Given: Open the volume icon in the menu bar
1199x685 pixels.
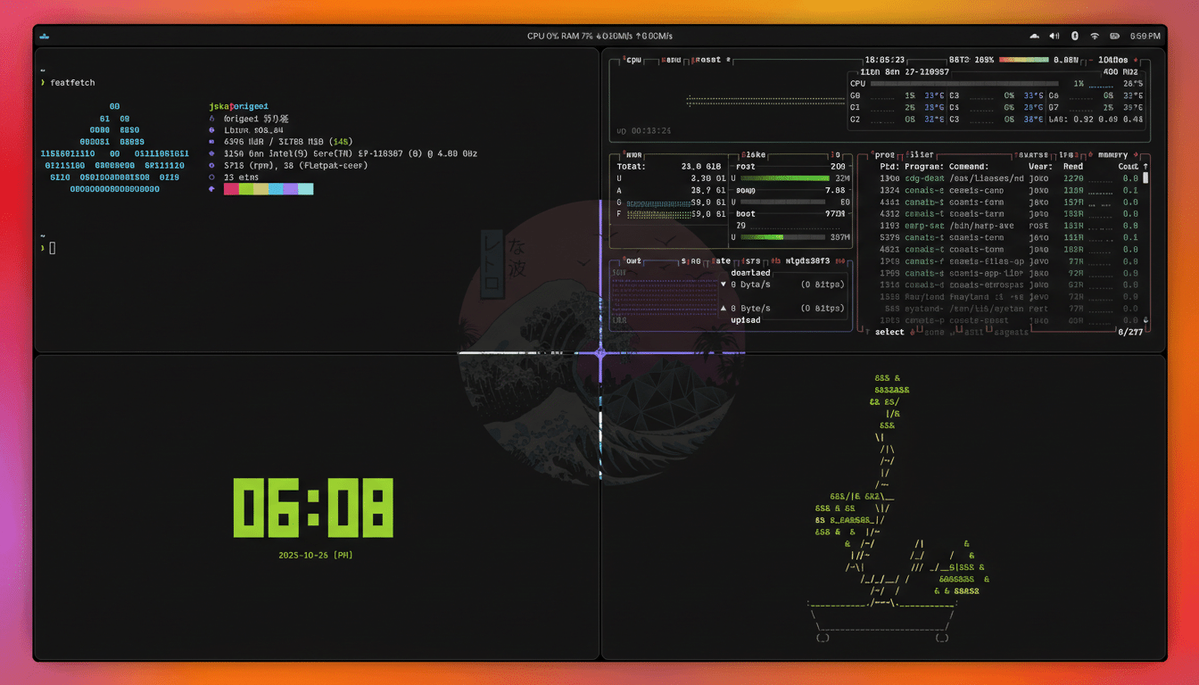Looking at the screenshot, I should pos(1054,36).
